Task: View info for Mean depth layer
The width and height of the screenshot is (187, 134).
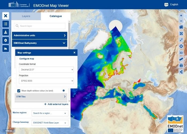Action: tap(64, 91)
